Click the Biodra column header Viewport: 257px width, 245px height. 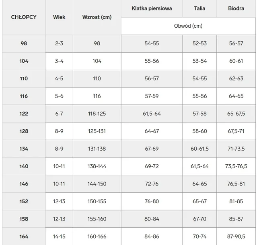(236, 8)
